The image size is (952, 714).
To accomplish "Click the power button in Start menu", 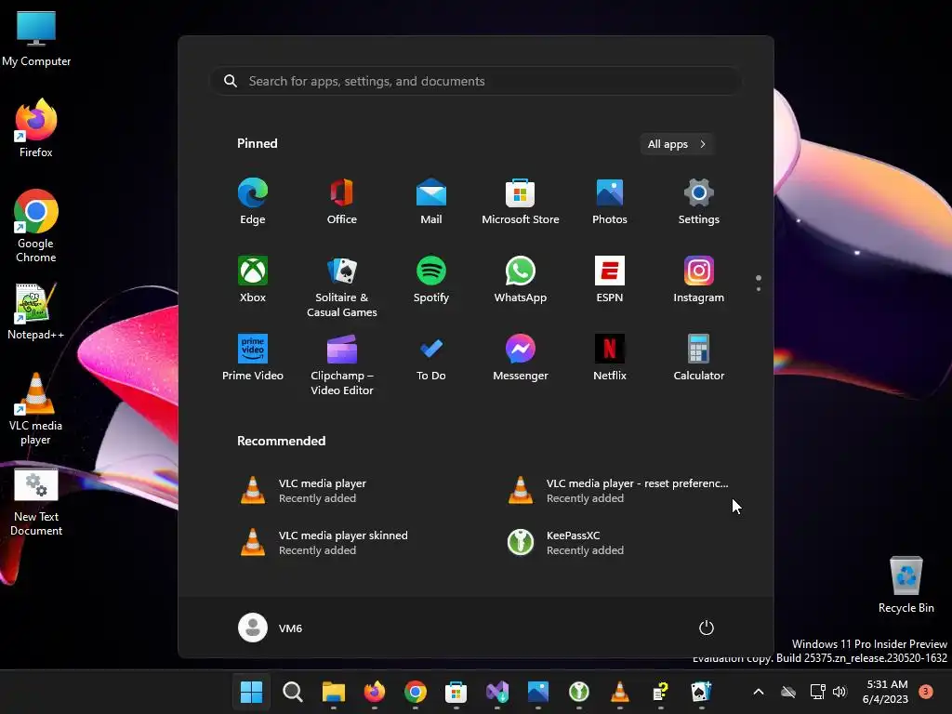I will 707,628.
